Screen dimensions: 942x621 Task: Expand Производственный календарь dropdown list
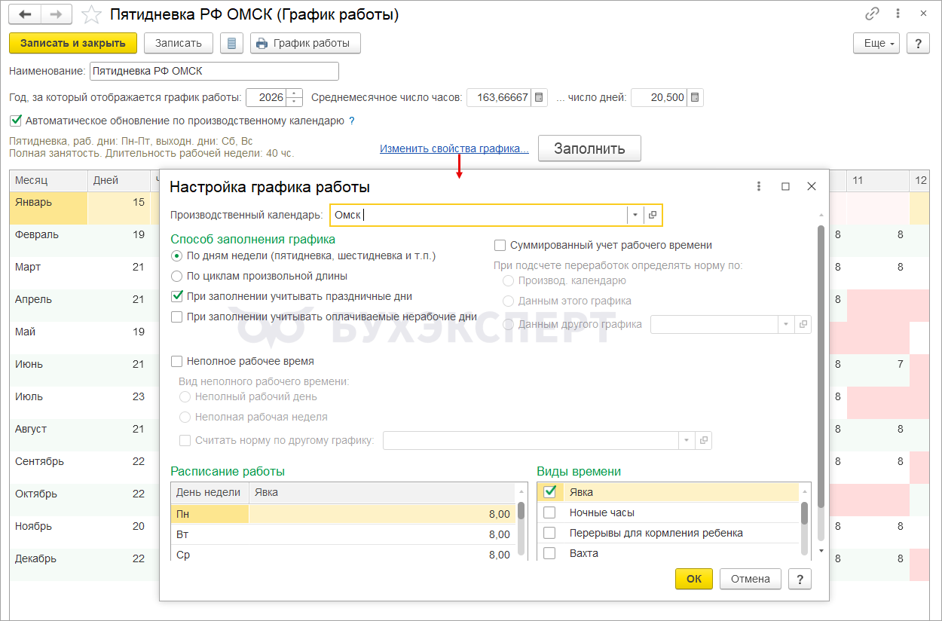click(635, 215)
